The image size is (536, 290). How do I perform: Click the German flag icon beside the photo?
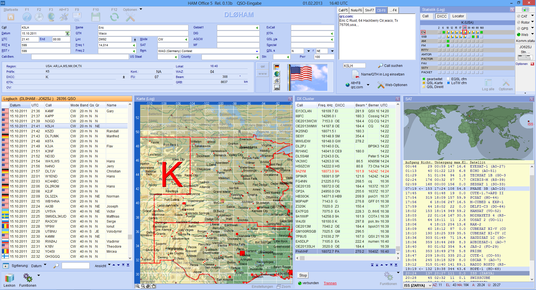pyautogui.click(x=277, y=67)
